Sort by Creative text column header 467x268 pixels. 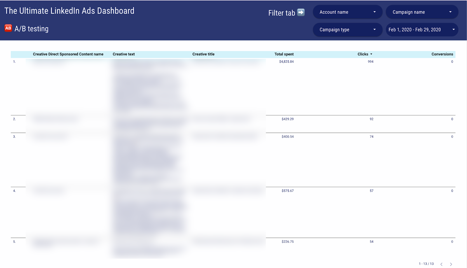(x=124, y=54)
